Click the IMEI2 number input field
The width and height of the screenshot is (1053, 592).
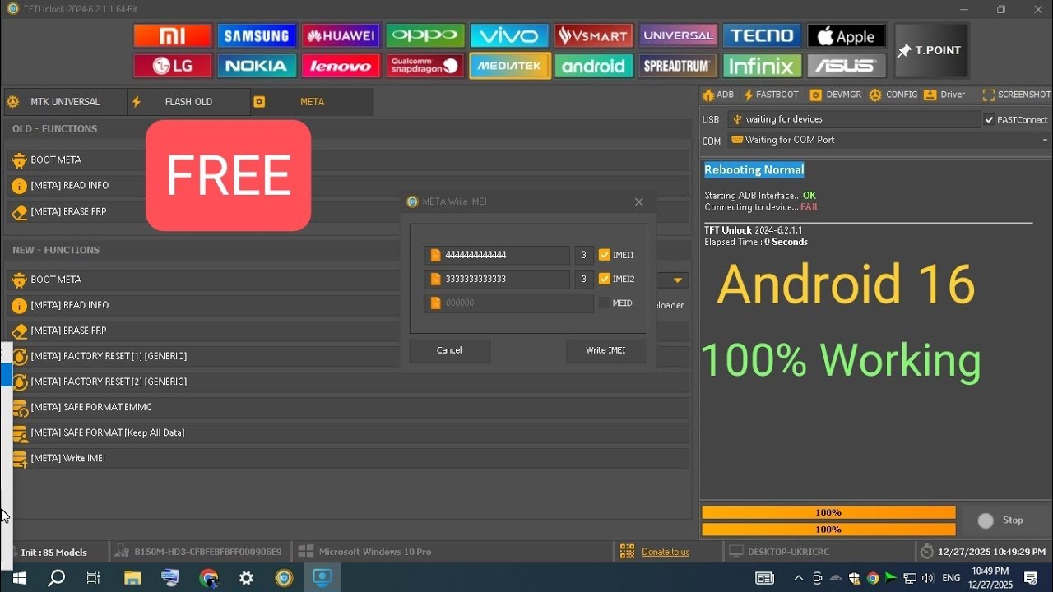[x=498, y=279]
